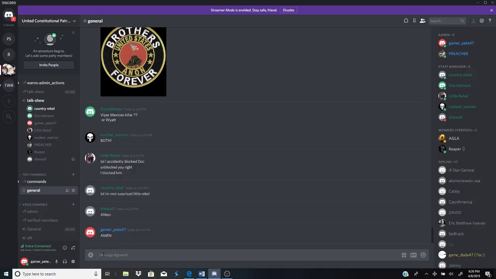Open the United Constitutional Patriots server dropdown
The width and height of the screenshot is (496, 279).
point(49,21)
